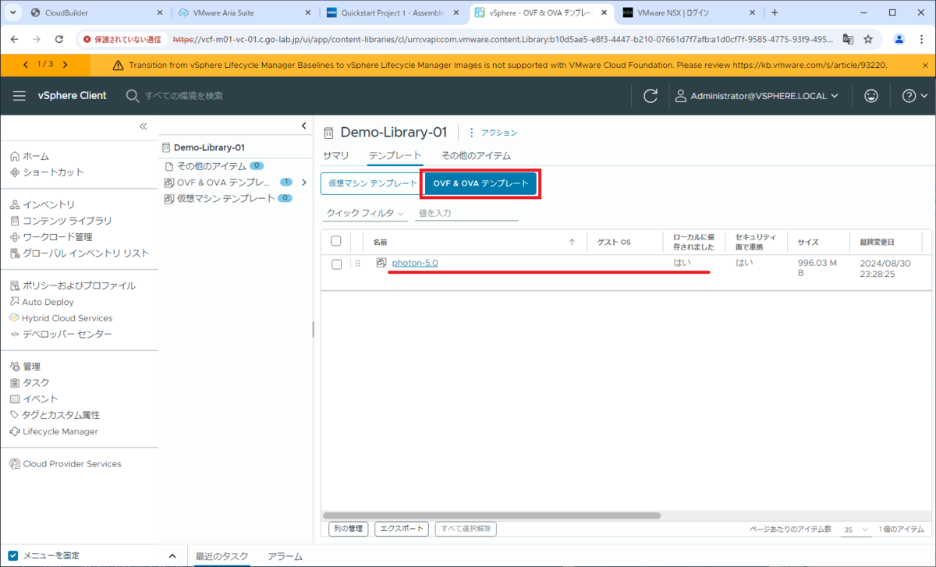Open Administrator@VSPHERE.LOCAL user menu
The height and width of the screenshot is (567, 936).
click(x=757, y=96)
